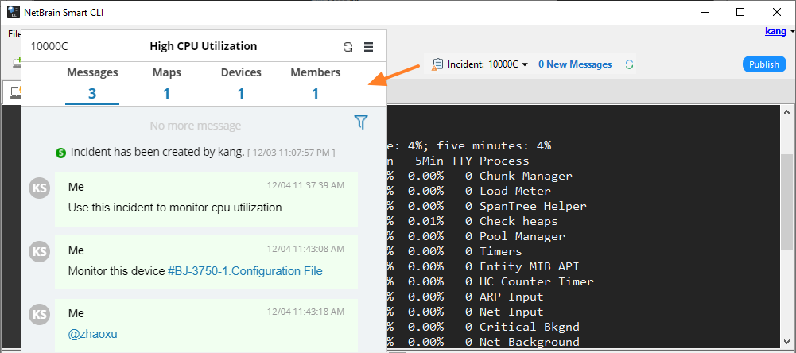Open the message filter funnel icon
The height and width of the screenshot is (353, 796).
361,122
